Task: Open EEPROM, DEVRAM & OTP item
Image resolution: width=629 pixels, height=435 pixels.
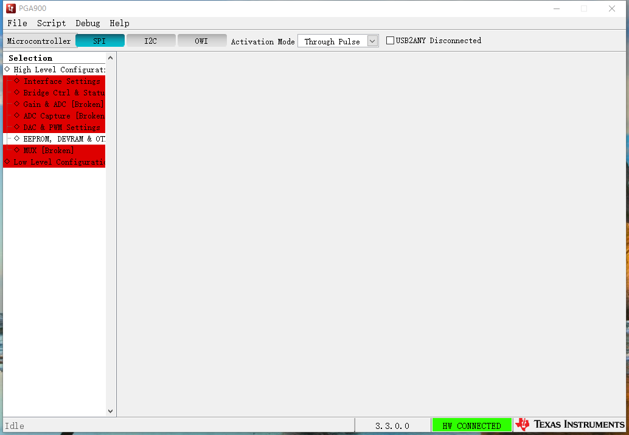Action: pyautogui.click(x=64, y=139)
